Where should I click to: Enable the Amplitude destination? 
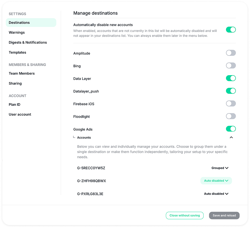(x=231, y=53)
